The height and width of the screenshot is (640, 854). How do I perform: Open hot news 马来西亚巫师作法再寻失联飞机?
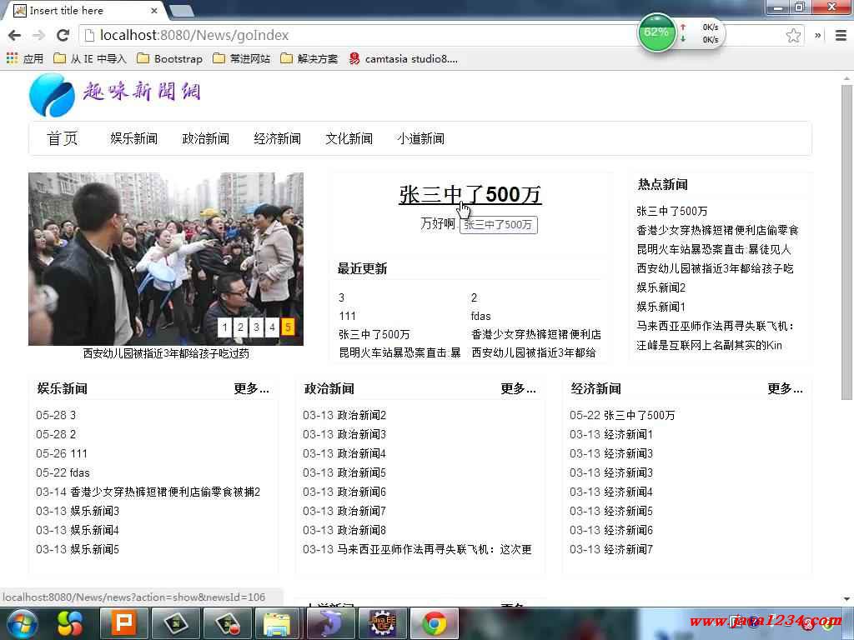[x=716, y=326]
